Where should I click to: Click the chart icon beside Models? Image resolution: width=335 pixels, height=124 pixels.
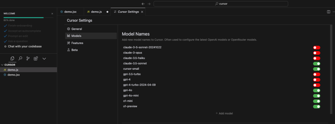coord(69,36)
